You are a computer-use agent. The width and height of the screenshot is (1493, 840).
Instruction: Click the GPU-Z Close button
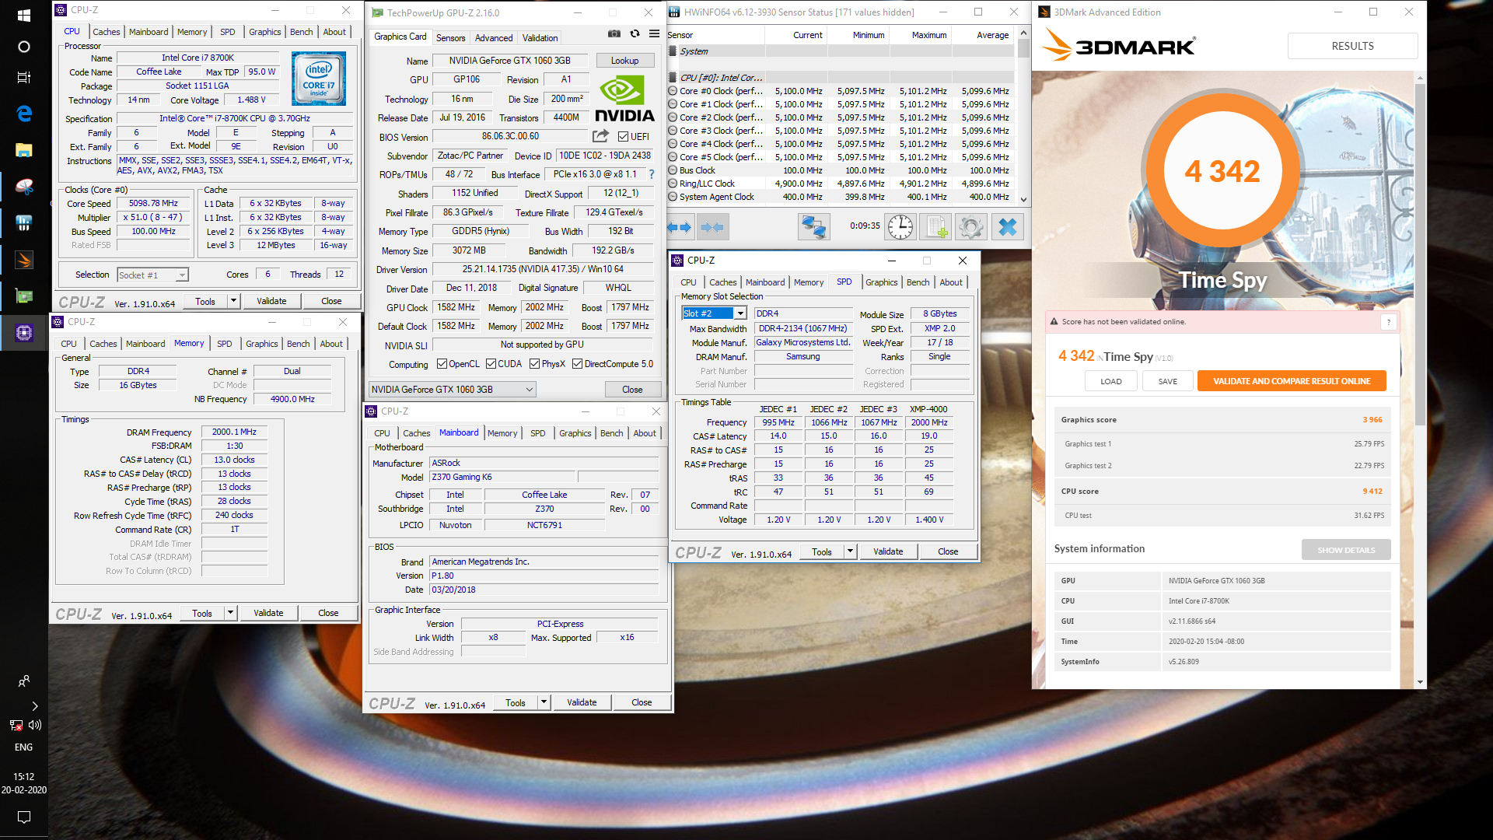click(x=632, y=390)
